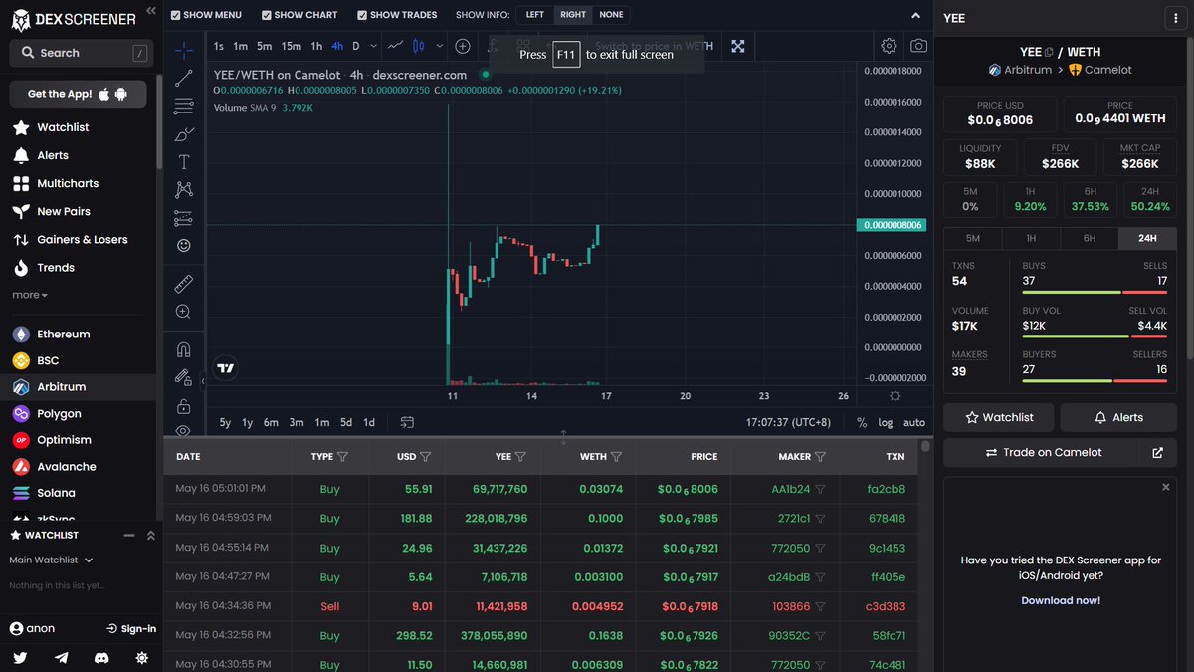
Task: Open the prediction and measurement tools
Action: click(x=184, y=217)
